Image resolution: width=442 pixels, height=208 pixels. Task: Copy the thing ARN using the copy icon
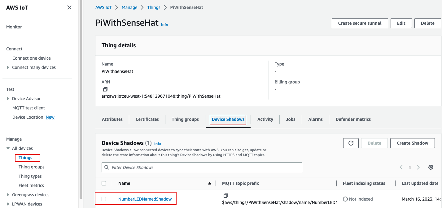[105, 89]
